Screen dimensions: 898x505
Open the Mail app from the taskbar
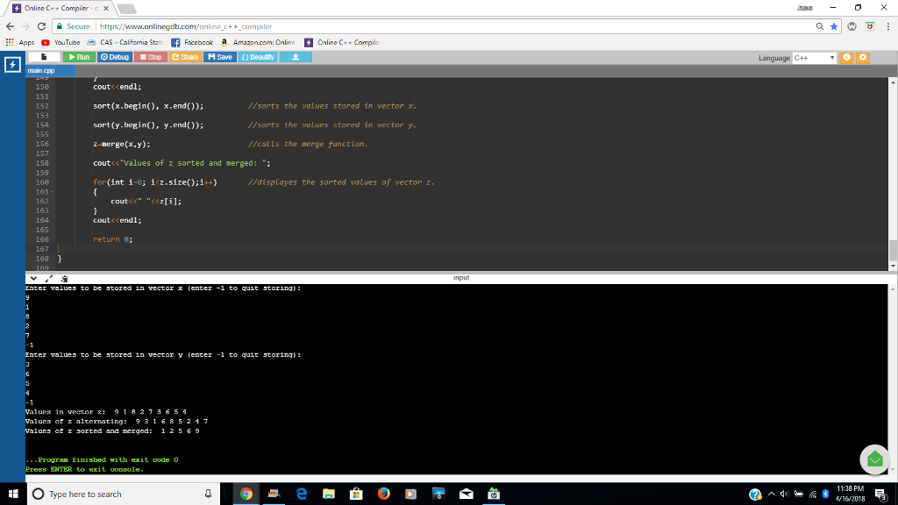point(467,494)
